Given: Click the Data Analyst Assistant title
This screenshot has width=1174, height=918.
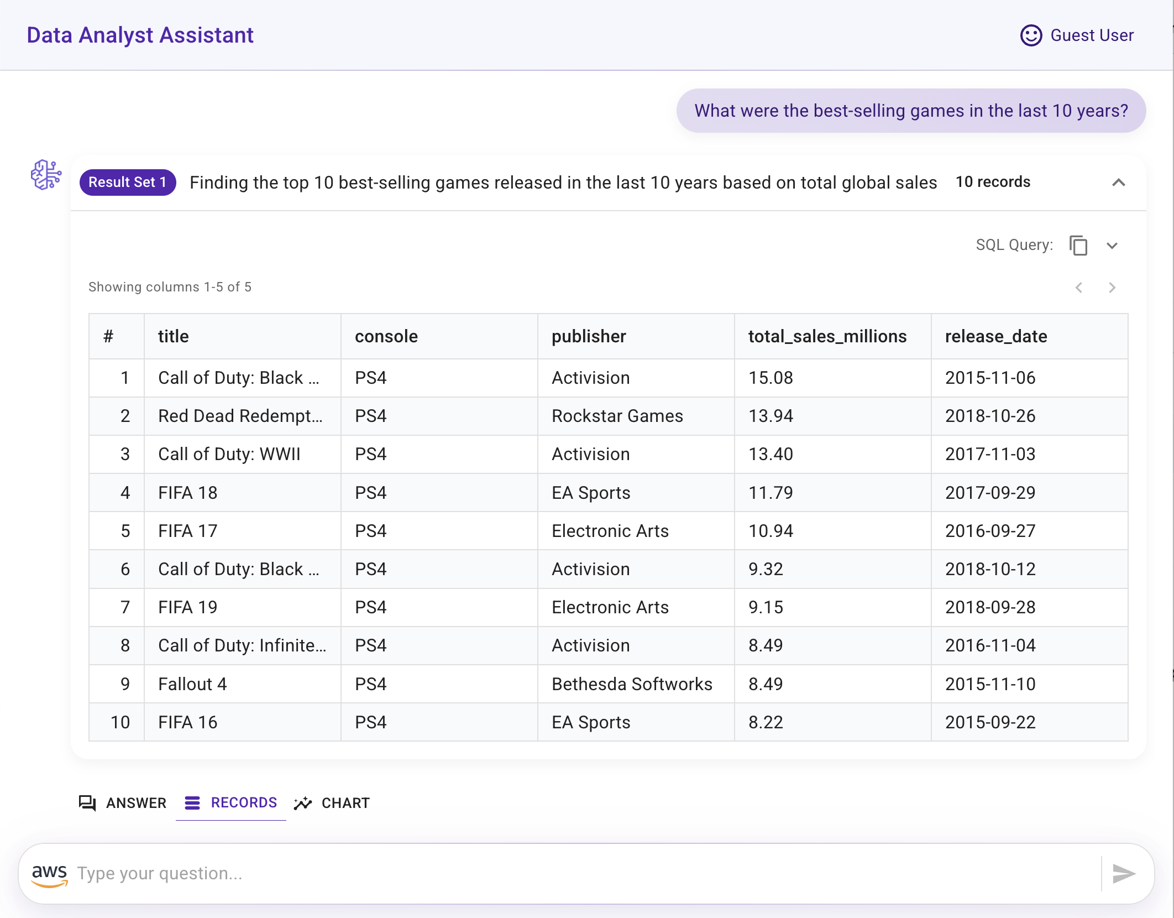Looking at the screenshot, I should coord(140,35).
